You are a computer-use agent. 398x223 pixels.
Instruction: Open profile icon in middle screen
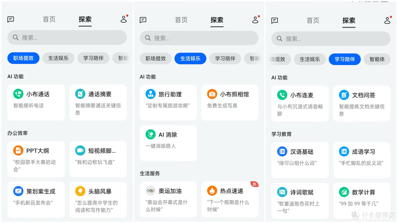coord(255,20)
